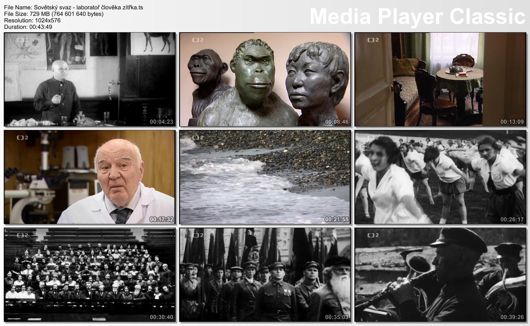Click the 00:21:55 timestamp
530x326 pixels.
click(337, 219)
